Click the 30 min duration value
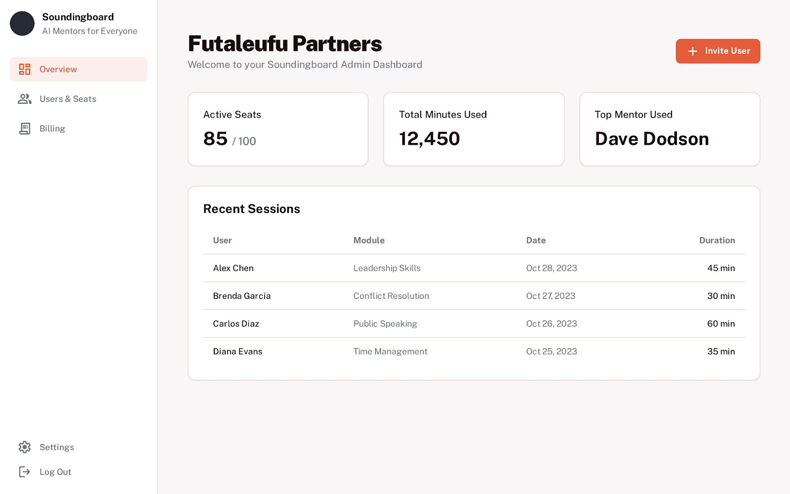 pos(721,296)
